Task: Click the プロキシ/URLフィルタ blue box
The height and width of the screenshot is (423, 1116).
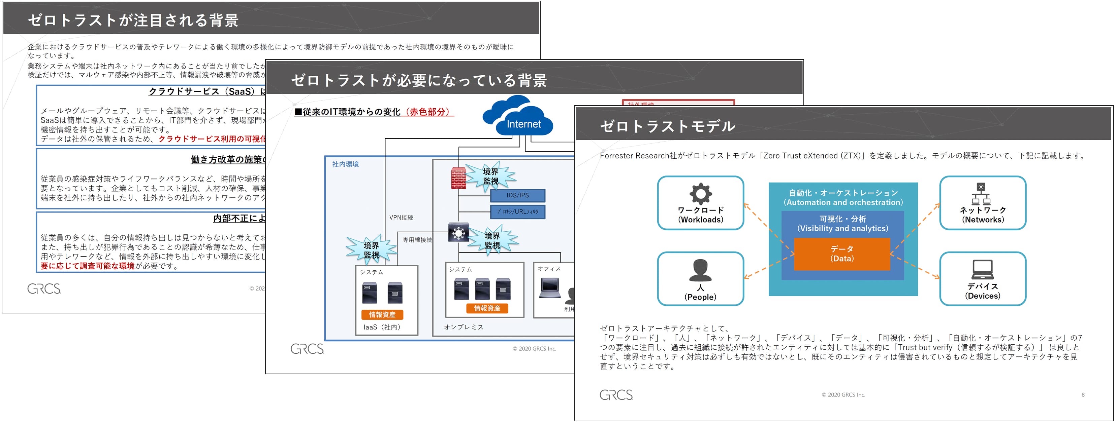Action: [518, 212]
